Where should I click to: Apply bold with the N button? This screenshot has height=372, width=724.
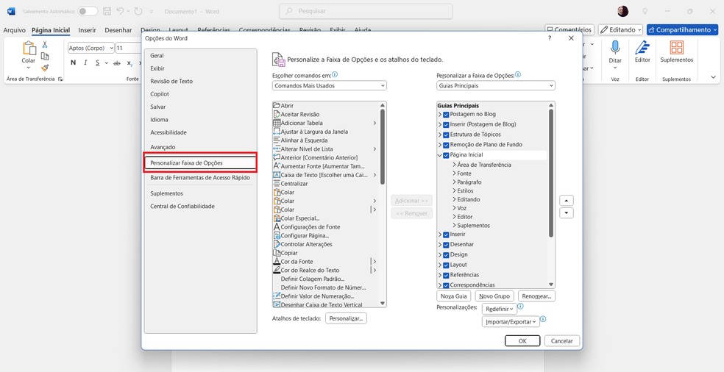[x=73, y=62]
